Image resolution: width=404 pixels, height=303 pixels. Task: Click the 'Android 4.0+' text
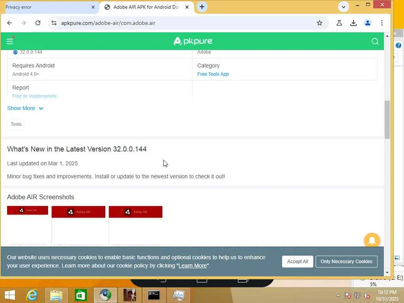(x=26, y=74)
